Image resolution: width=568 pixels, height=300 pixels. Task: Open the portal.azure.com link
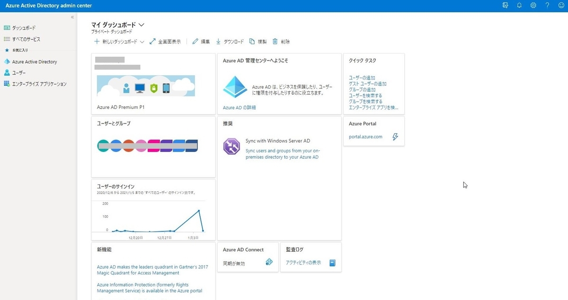(x=365, y=137)
